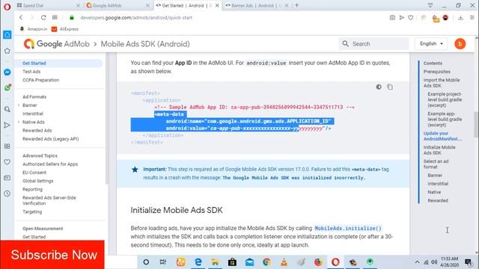The image size is (479, 269).
Task: Open EU Consent in left nav
Action: click(x=34, y=173)
